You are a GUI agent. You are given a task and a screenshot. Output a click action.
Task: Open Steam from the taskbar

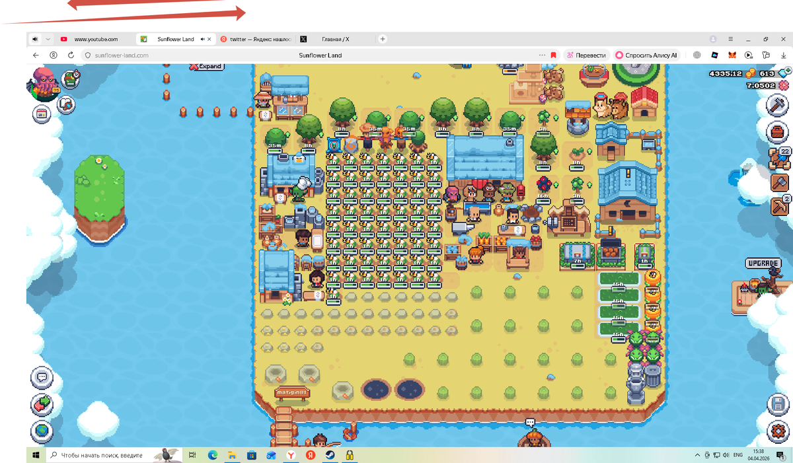pyautogui.click(x=329, y=455)
